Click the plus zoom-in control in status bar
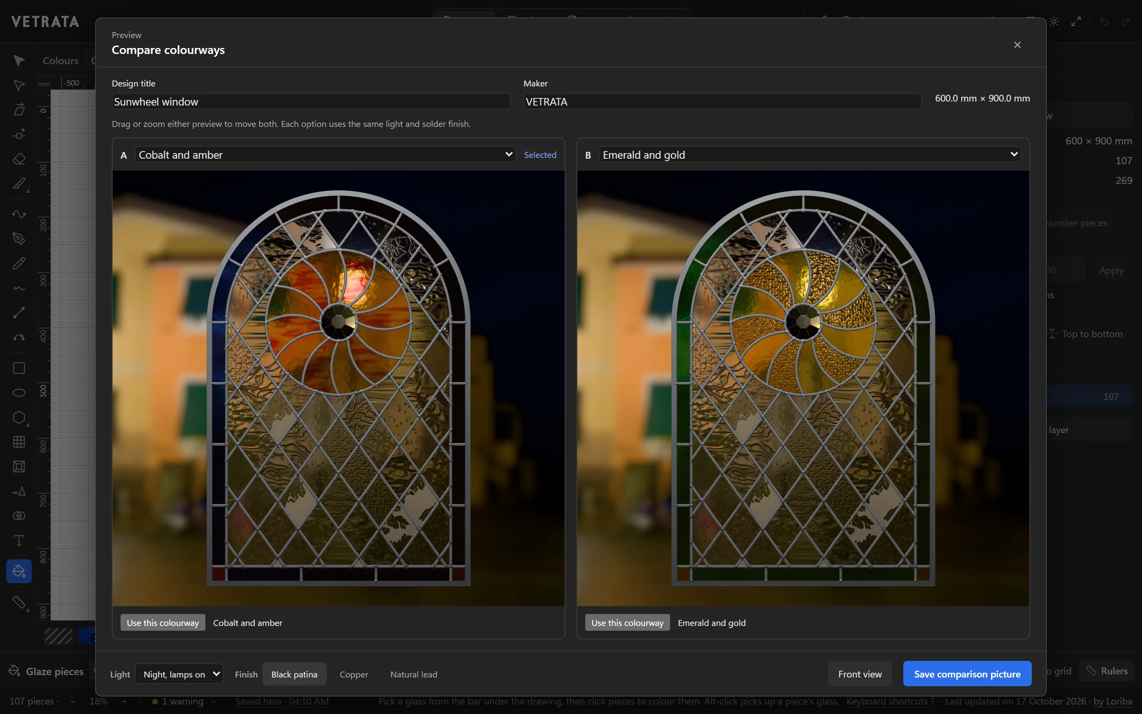Viewport: 1142px width, 714px height. click(x=125, y=701)
